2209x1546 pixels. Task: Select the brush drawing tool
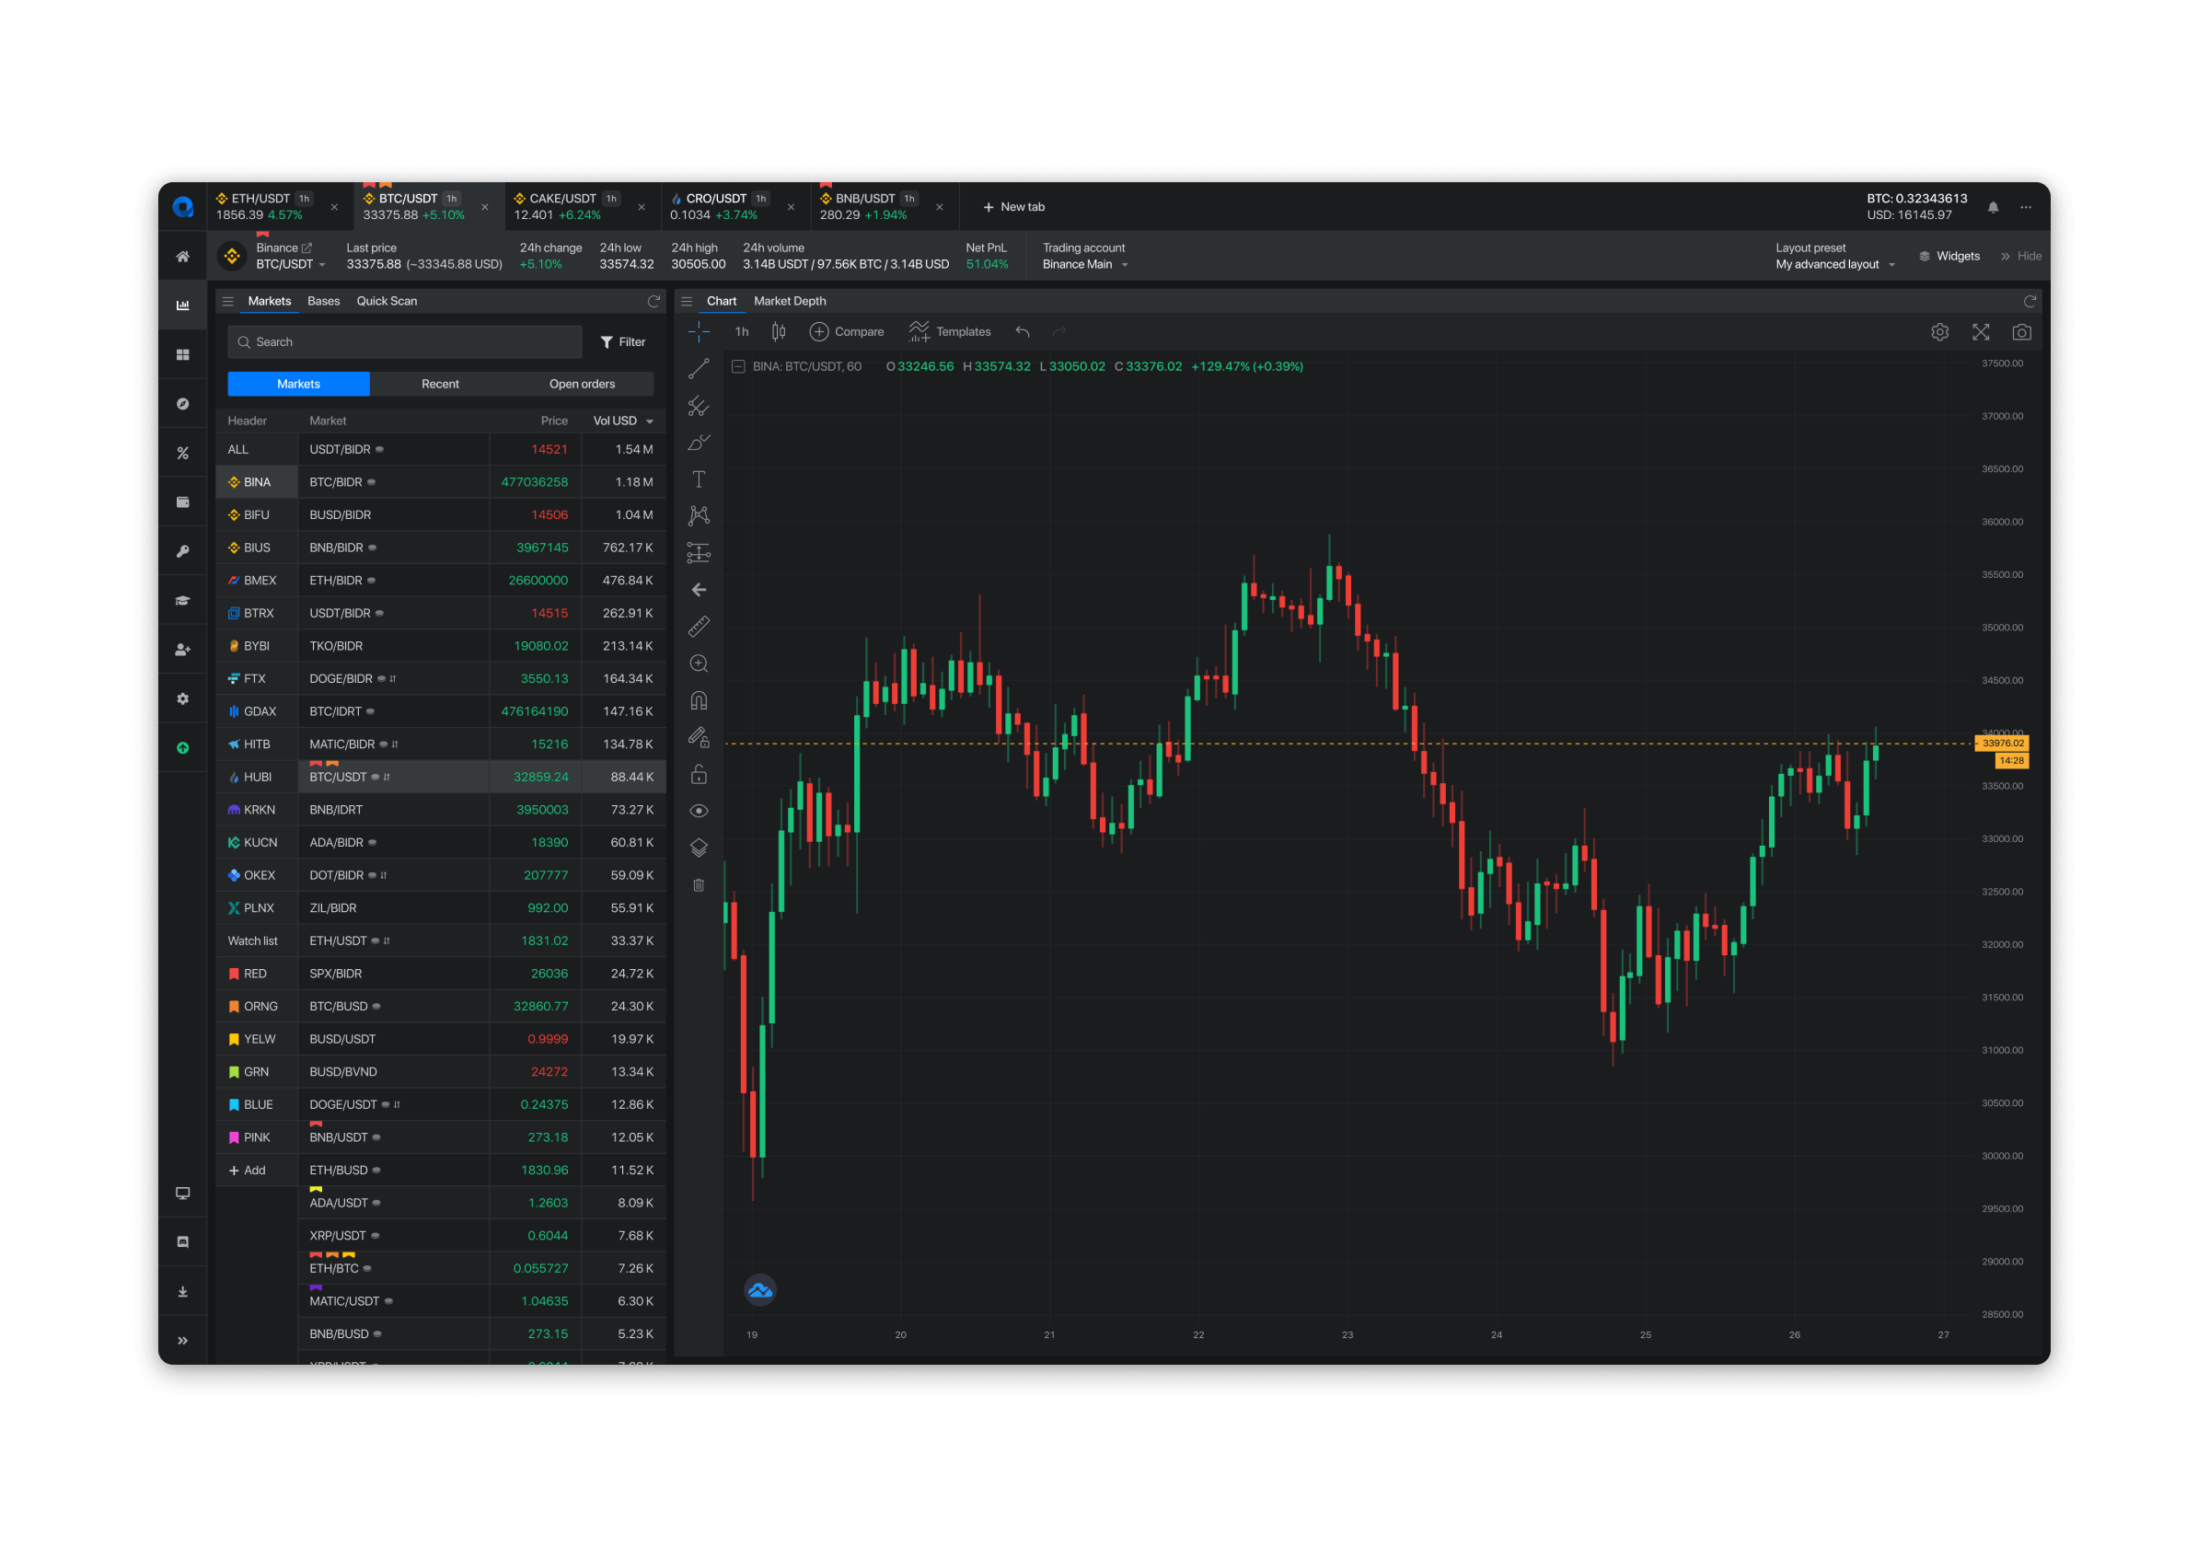point(699,443)
